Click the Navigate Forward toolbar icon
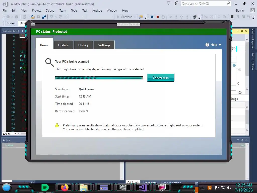257x193 pixels. pyautogui.click(x=17, y=17)
